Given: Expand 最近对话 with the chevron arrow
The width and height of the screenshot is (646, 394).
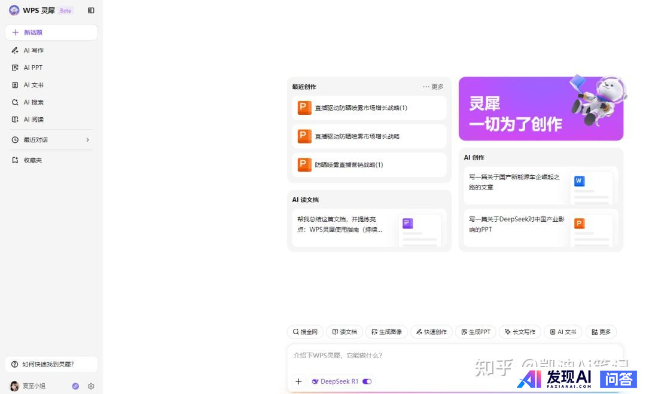Looking at the screenshot, I should tap(87, 140).
